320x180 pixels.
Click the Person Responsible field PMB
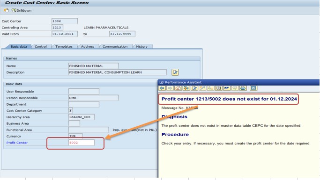coord(93,98)
